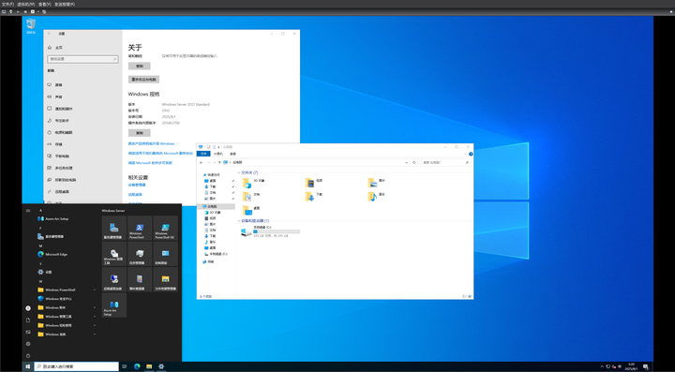Open 设备管理器 link under 相关设置

137,185
